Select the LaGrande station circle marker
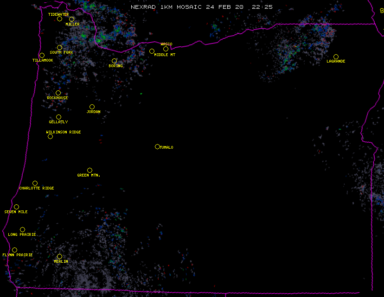 pos(336,57)
